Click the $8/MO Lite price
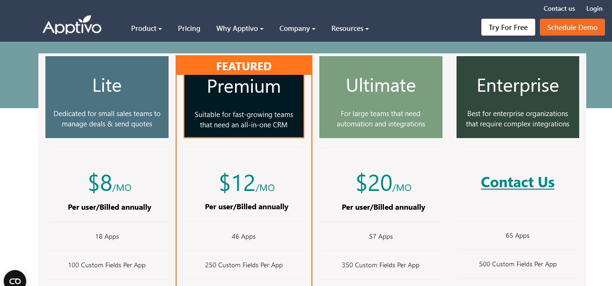612x286 pixels. 110,183
